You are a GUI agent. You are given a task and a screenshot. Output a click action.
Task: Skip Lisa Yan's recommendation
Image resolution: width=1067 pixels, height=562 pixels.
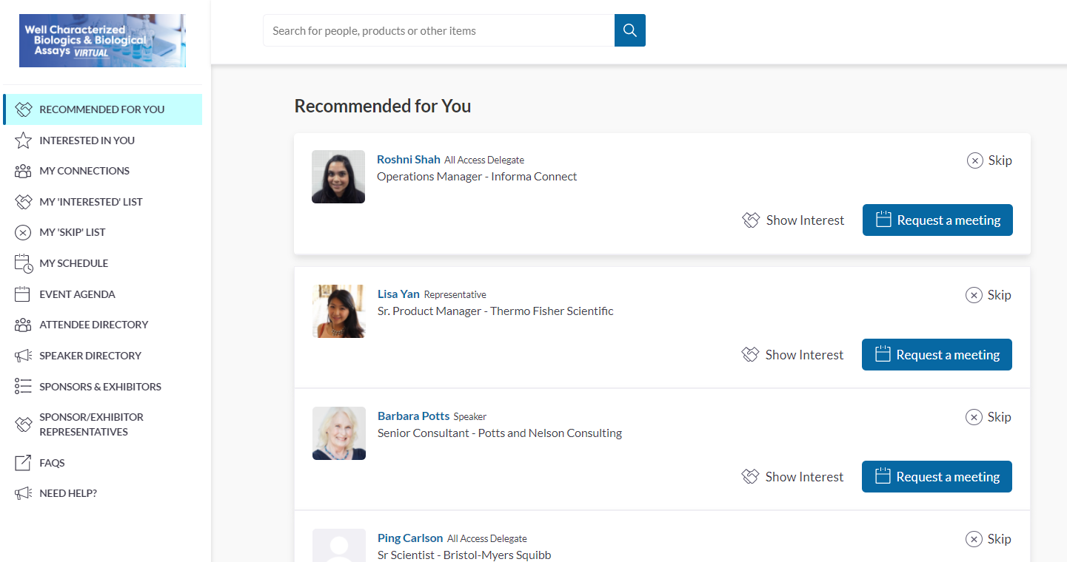tap(989, 295)
